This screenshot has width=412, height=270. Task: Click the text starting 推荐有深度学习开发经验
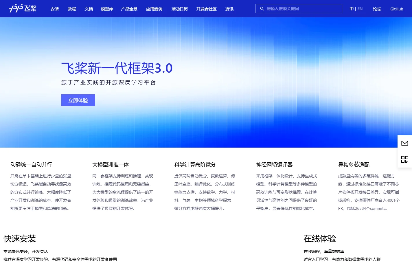pos(60,259)
